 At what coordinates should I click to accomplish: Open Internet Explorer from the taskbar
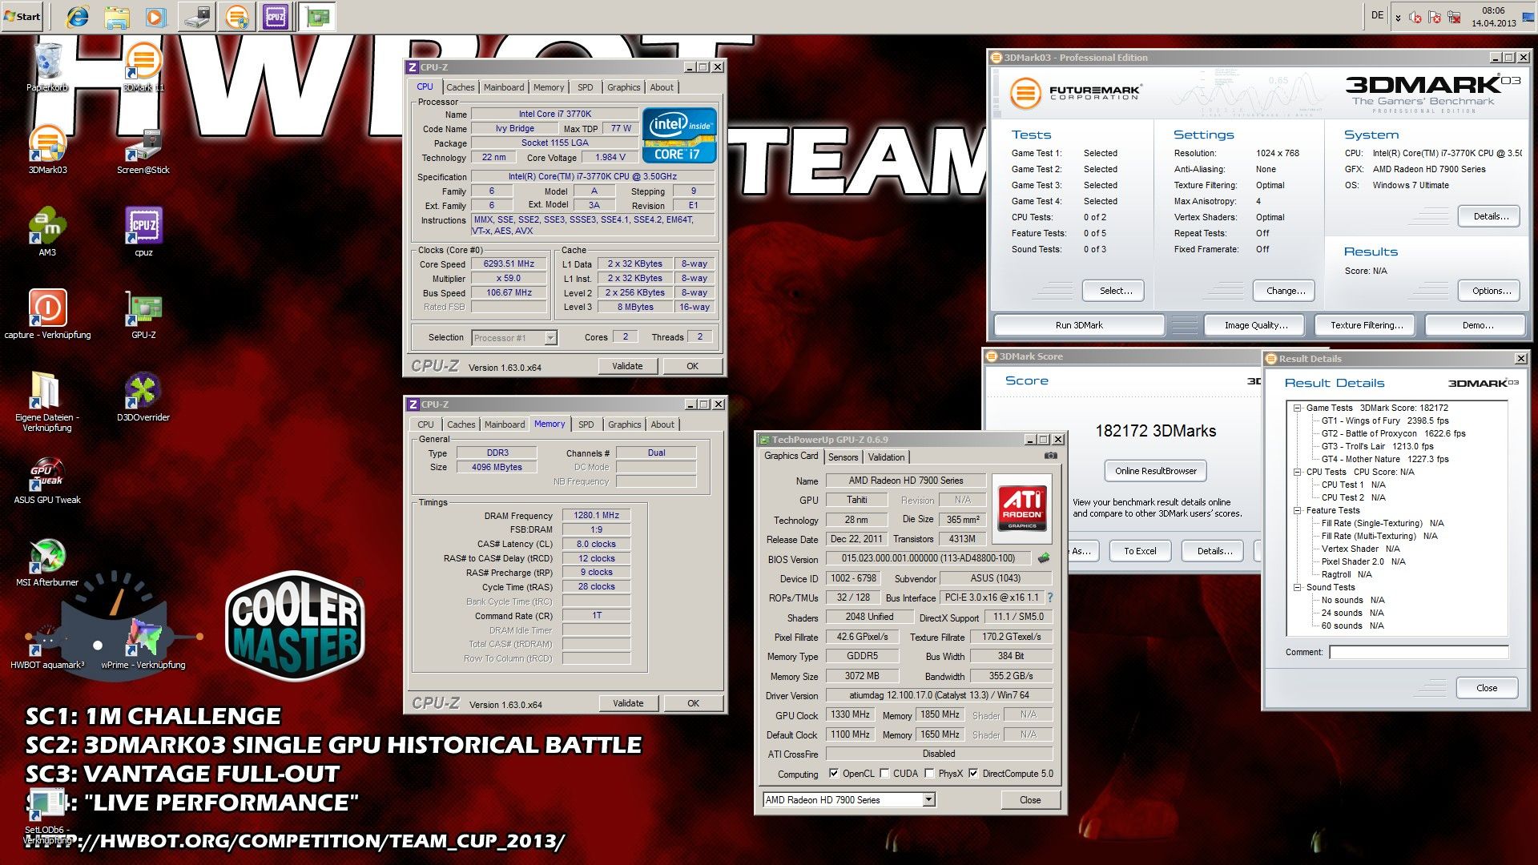78,16
